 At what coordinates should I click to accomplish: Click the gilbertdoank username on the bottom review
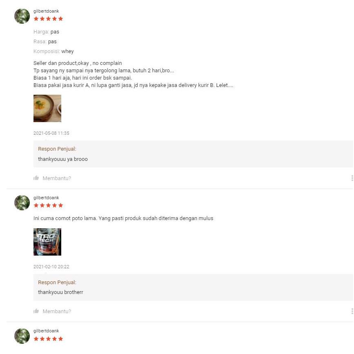pyautogui.click(x=46, y=331)
